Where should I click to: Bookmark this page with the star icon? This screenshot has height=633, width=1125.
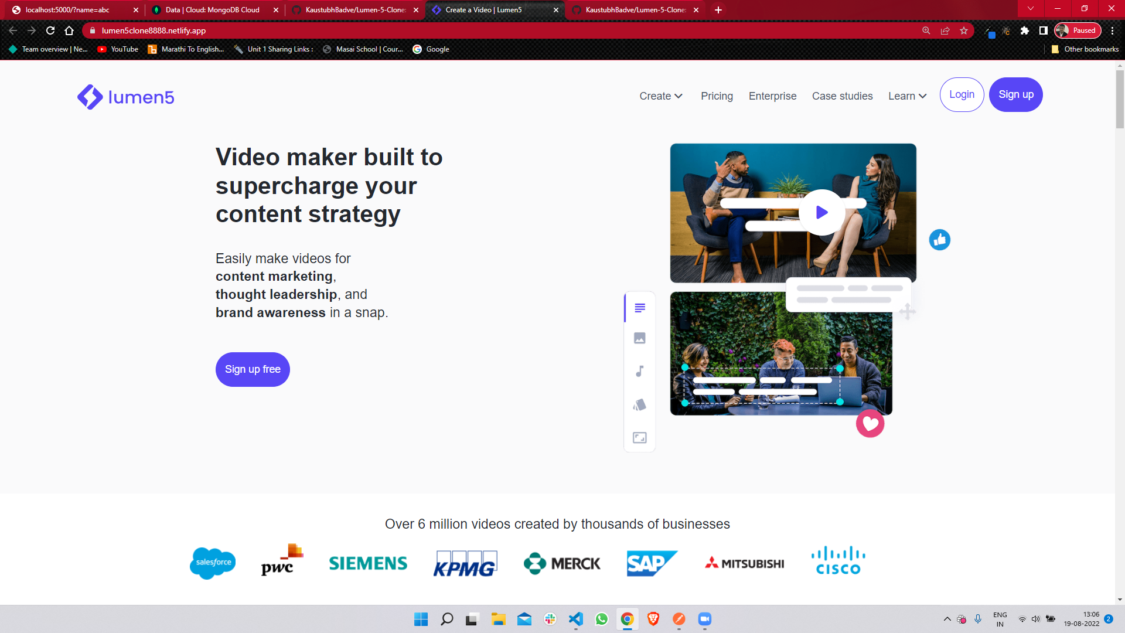click(964, 30)
